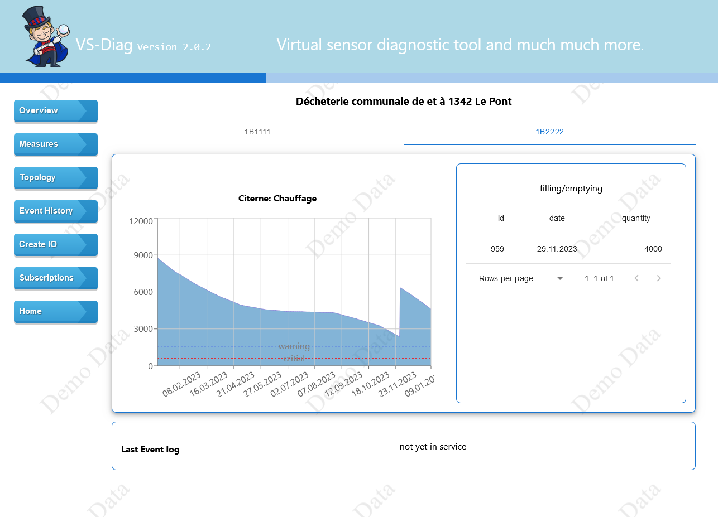718x517 pixels.
Task: Switch to the 1B1111 tab
Action: coord(257,132)
